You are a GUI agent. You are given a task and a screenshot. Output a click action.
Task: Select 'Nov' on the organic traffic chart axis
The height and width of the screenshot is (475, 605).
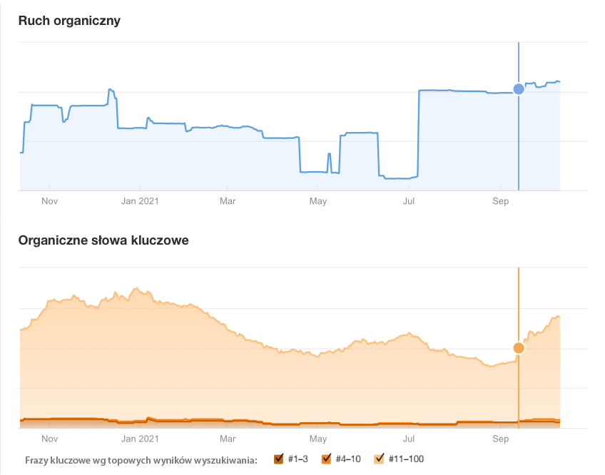pyautogui.click(x=49, y=201)
